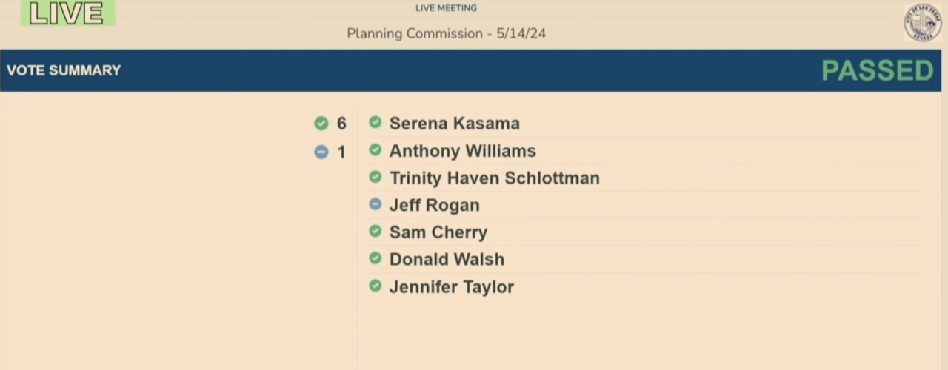Click the VOTE SUMMARY header title

[64, 70]
